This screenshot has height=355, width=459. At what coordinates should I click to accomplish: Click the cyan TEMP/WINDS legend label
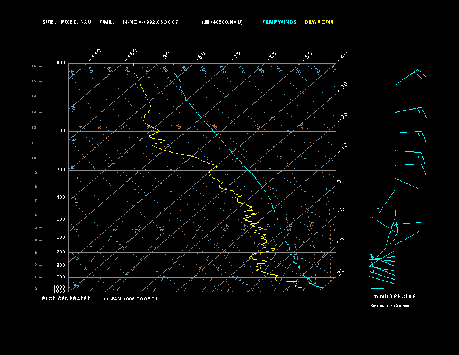click(279, 22)
